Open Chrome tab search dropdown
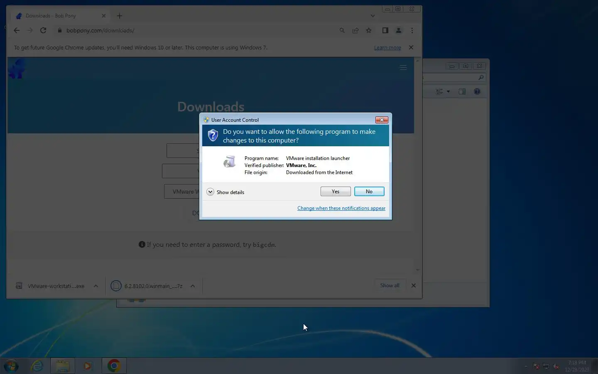 (x=373, y=16)
